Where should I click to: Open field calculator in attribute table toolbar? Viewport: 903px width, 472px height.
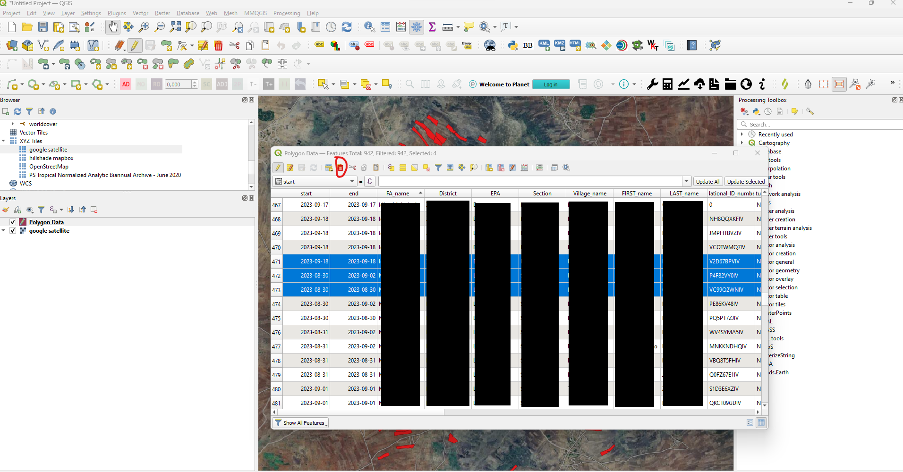(x=524, y=168)
